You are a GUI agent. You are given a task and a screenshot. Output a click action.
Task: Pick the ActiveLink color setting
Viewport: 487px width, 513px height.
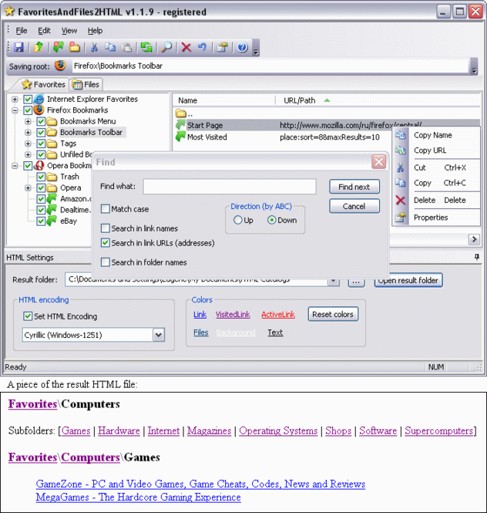pyautogui.click(x=278, y=314)
